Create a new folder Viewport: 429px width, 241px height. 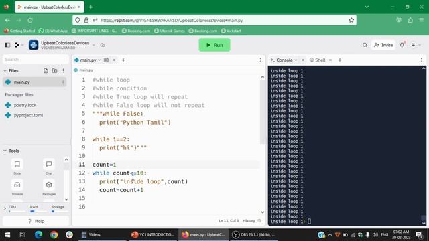[54, 71]
